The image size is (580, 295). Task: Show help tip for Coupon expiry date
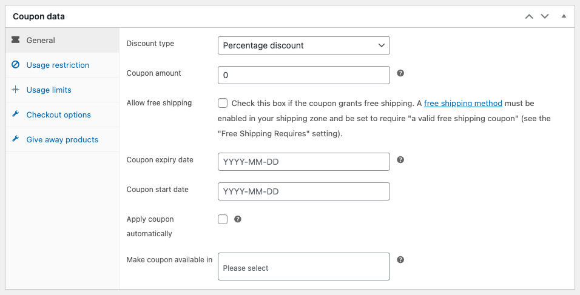pos(400,159)
